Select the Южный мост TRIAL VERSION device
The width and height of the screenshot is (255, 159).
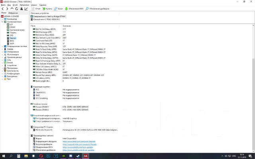[45, 19]
